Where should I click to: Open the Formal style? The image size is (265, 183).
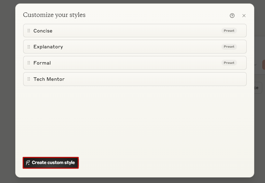click(x=135, y=63)
